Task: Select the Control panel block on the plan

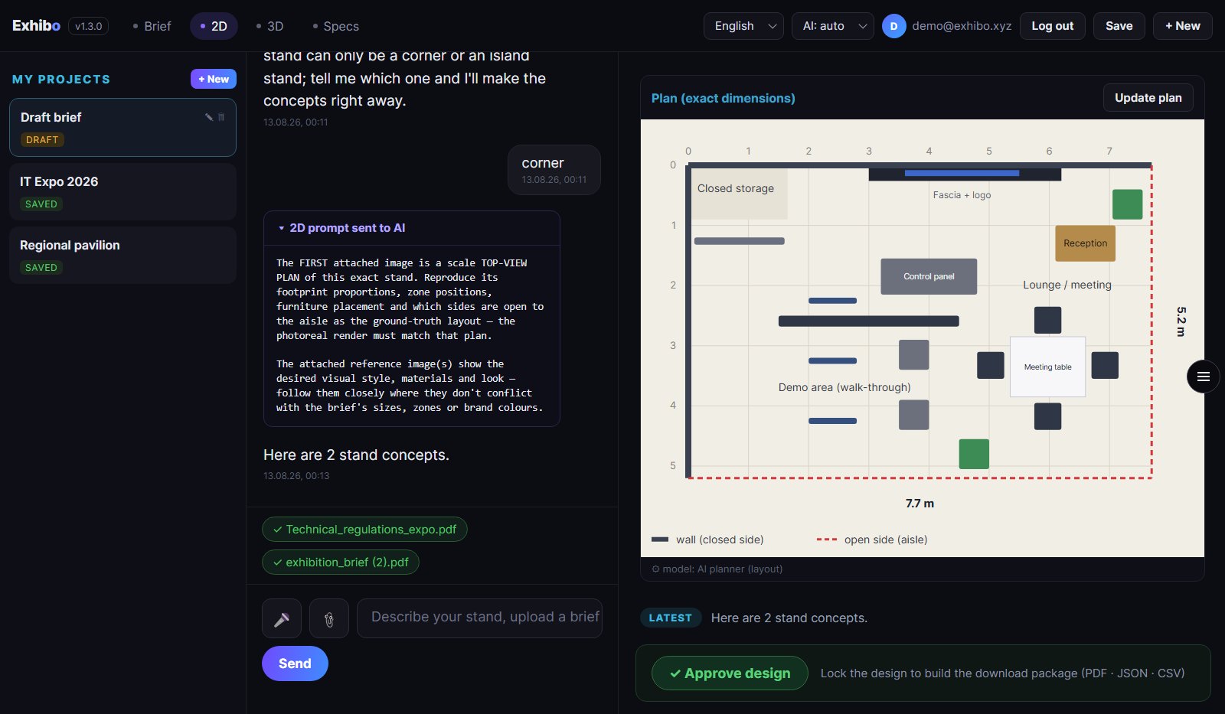Action: [x=929, y=276]
